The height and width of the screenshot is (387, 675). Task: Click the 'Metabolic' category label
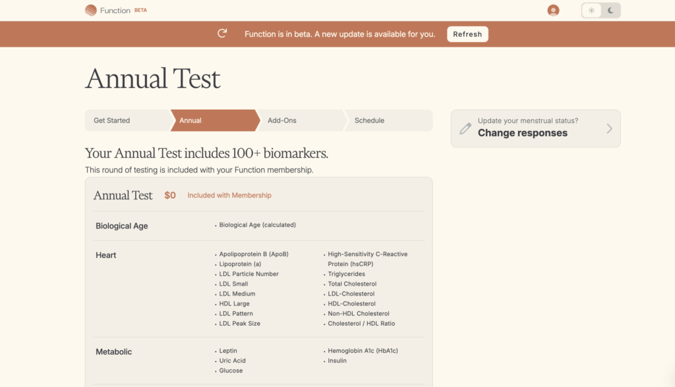pyautogui.click(x=113, y=351)
